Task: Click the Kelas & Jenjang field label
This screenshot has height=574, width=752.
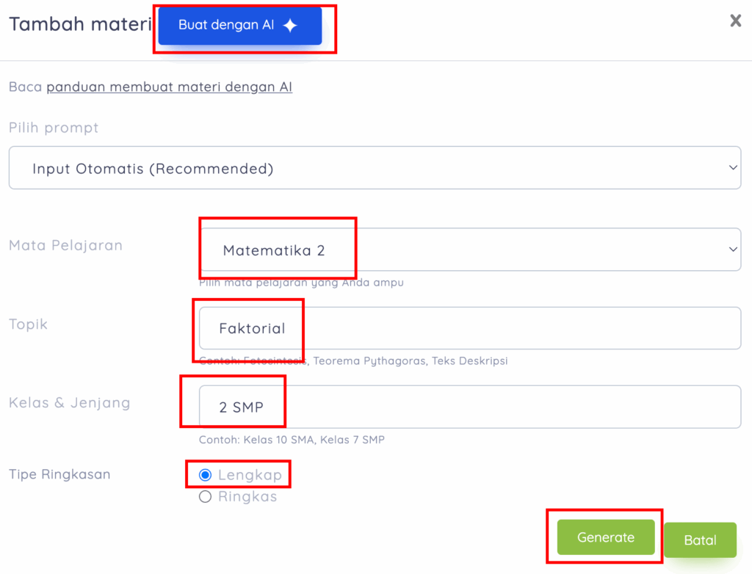Action: 69,402
